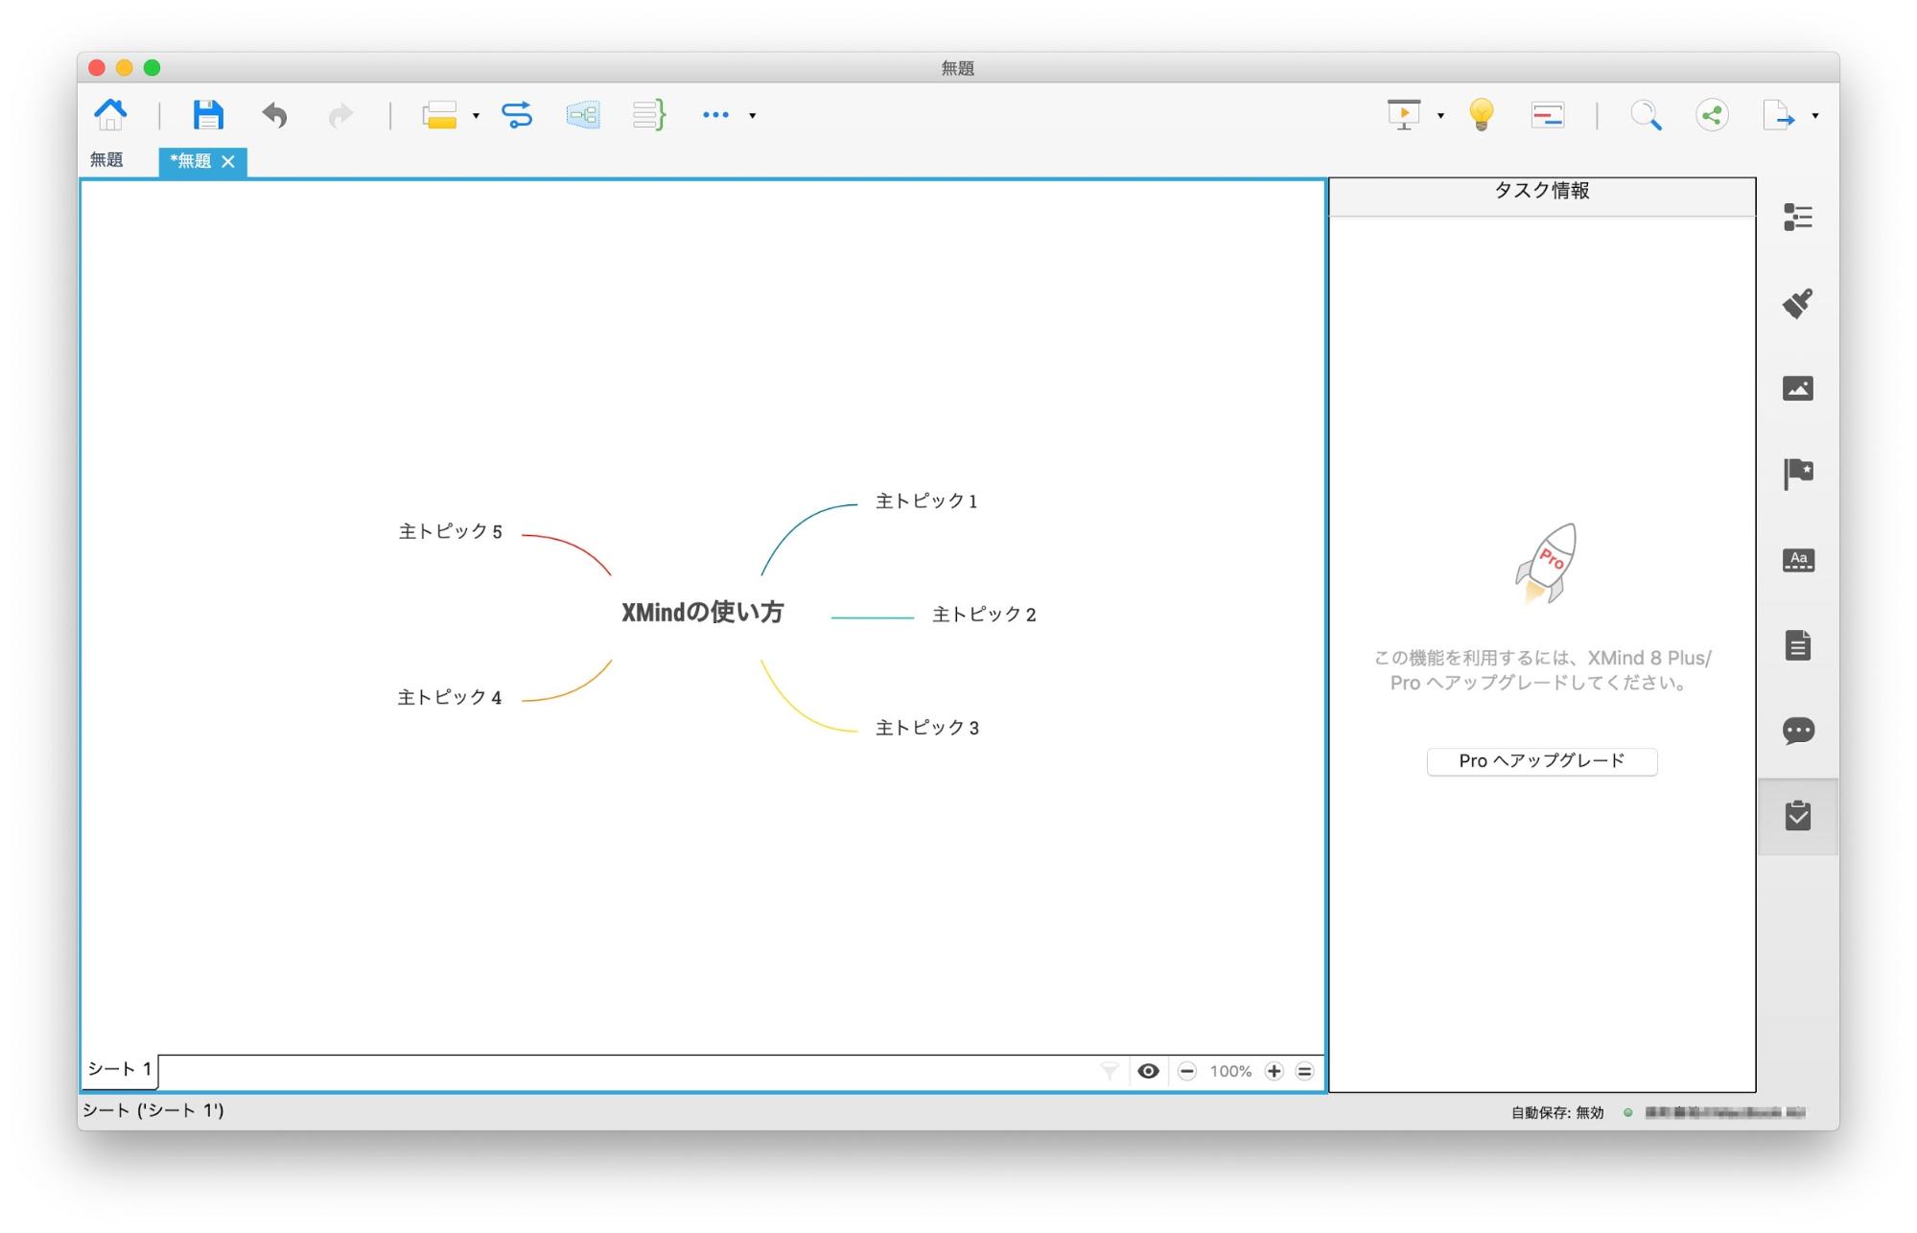
Task: Select 主トピック 4 node
Action: pyautogui.click(x=450, y=697)
